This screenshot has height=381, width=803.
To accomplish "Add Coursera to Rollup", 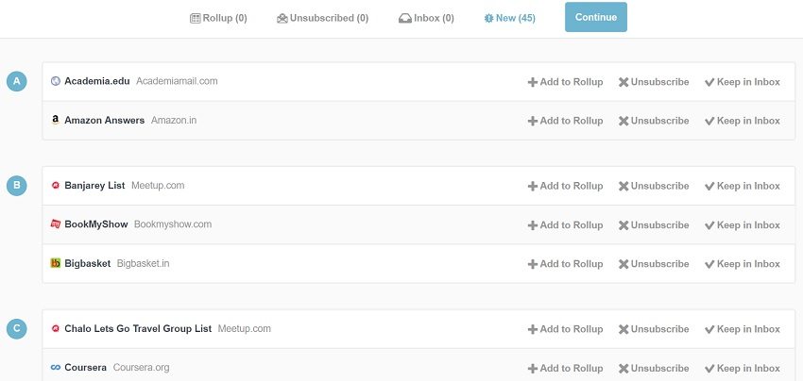I will pyautogui.click(x=565, y=368).
